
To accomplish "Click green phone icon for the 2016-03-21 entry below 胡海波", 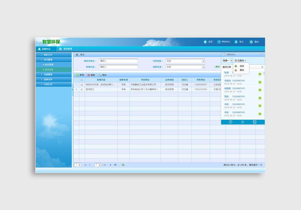I will pos(260,98).
